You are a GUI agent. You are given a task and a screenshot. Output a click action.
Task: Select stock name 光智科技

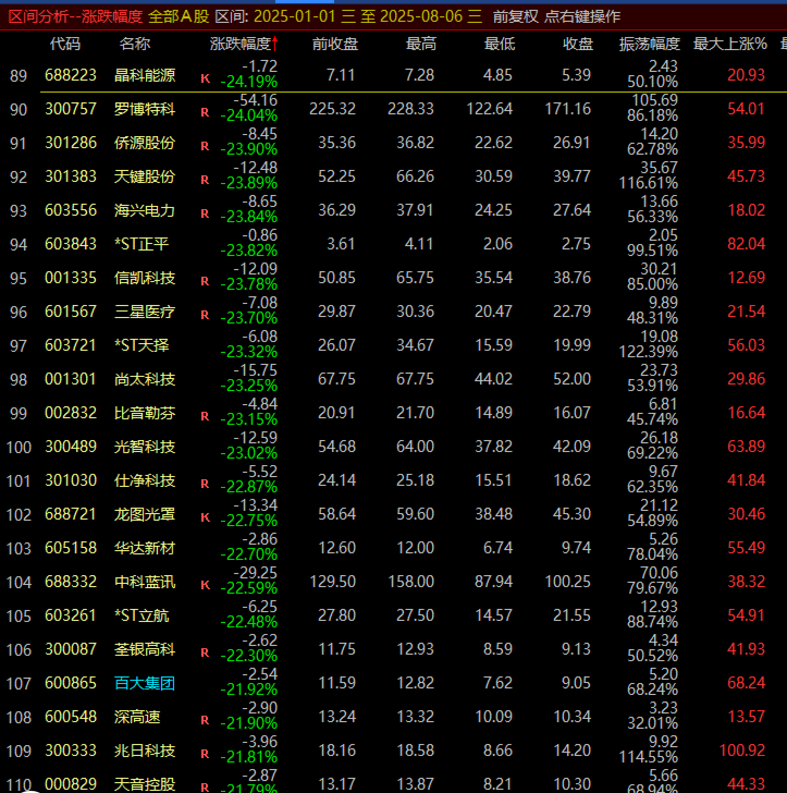click(145, 447)
